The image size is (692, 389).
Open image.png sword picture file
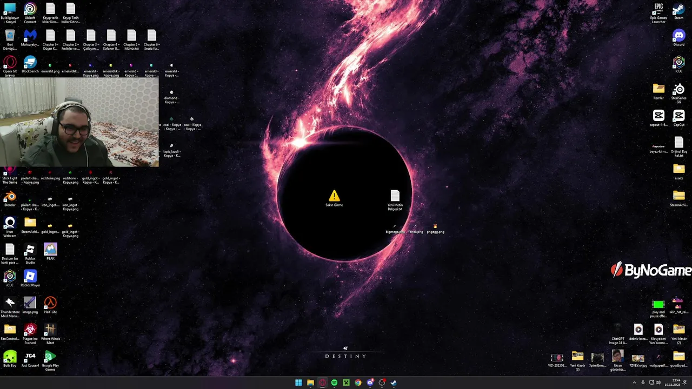[30, 305]
